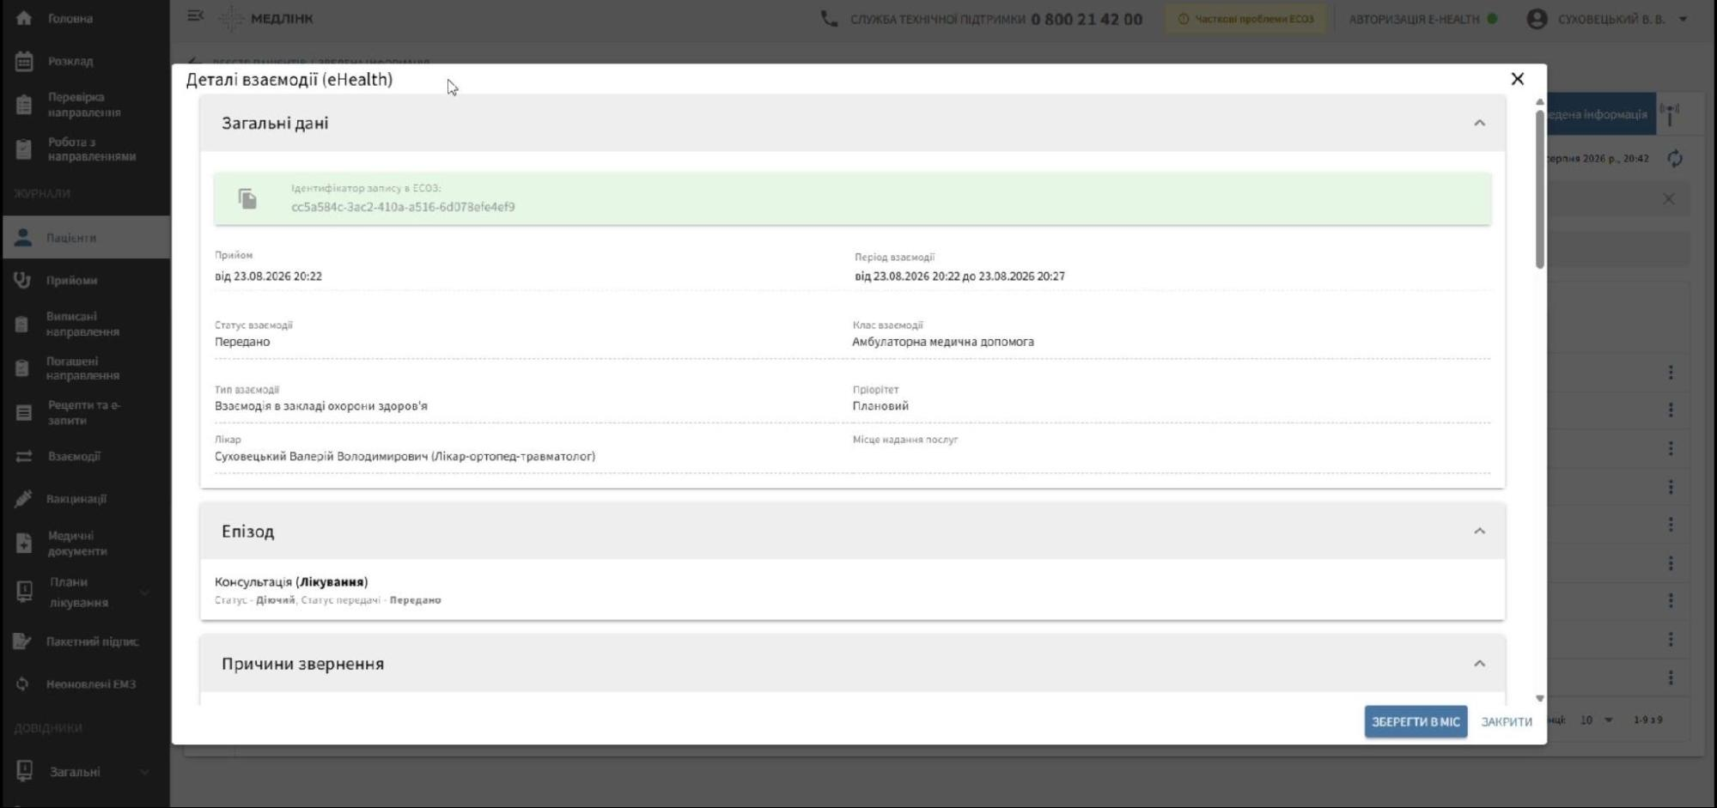
Task: Open Медичні документи in sidebar
Action: click(77, 544)
